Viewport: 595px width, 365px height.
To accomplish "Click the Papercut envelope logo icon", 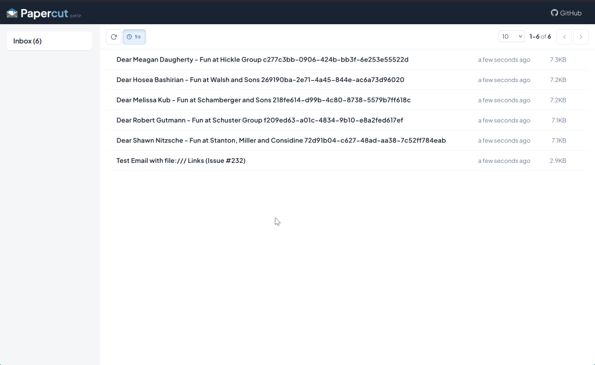I will 12,13.
